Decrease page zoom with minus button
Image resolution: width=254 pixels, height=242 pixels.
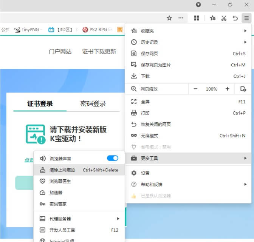195,89
